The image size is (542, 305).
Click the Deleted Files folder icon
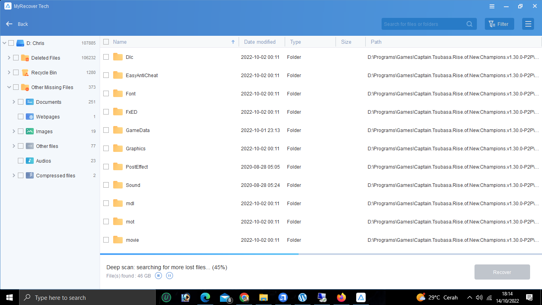click(x=25, y=58)
